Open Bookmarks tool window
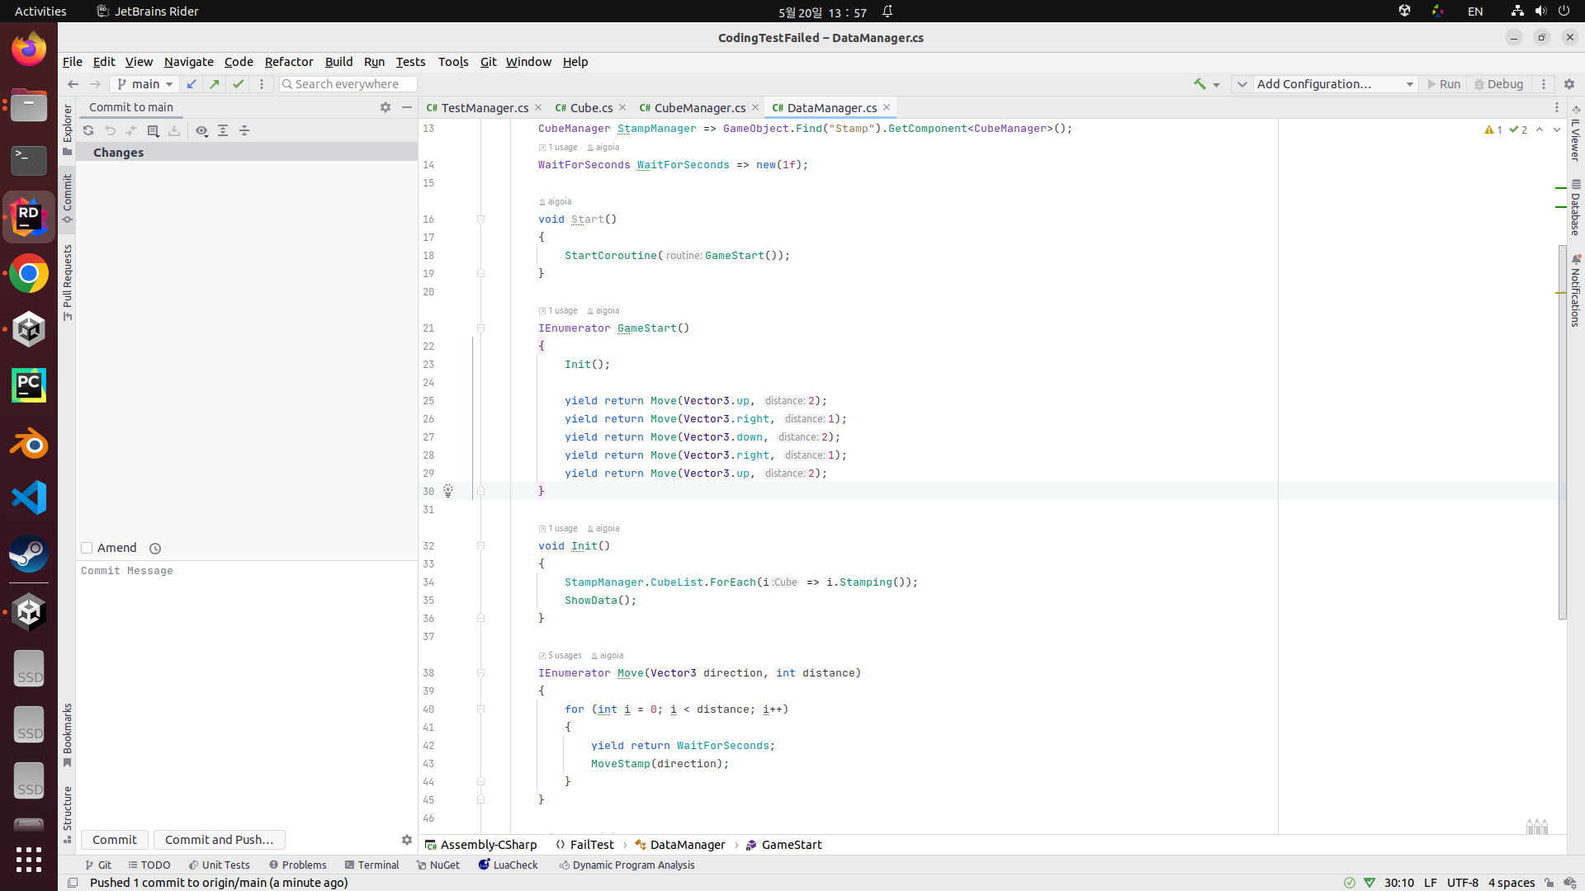Viewport: 1585px width, 891px height. coord(68,734)
